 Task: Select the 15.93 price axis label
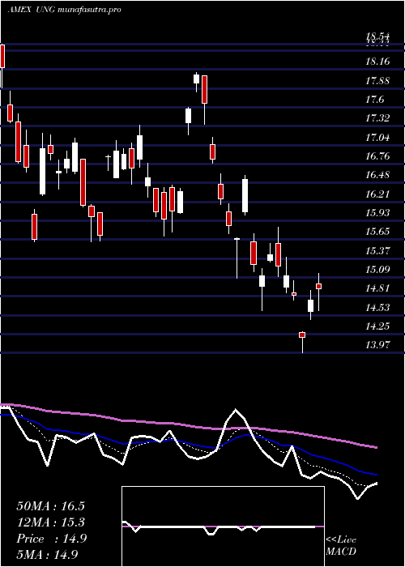[x=377, y=213]
